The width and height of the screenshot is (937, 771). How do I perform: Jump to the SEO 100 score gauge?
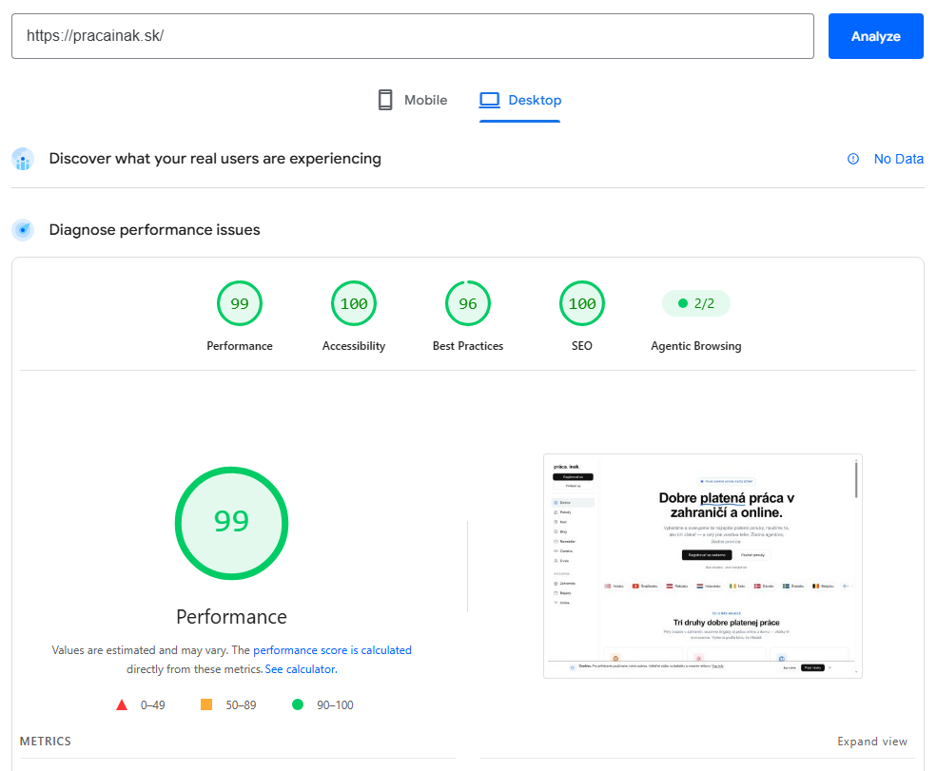tap(582, 303)
